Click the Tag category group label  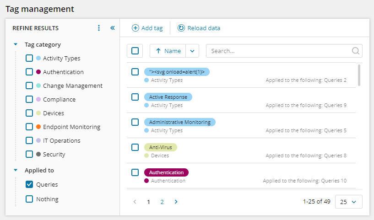pyautogui.click(x=43, y=44)
